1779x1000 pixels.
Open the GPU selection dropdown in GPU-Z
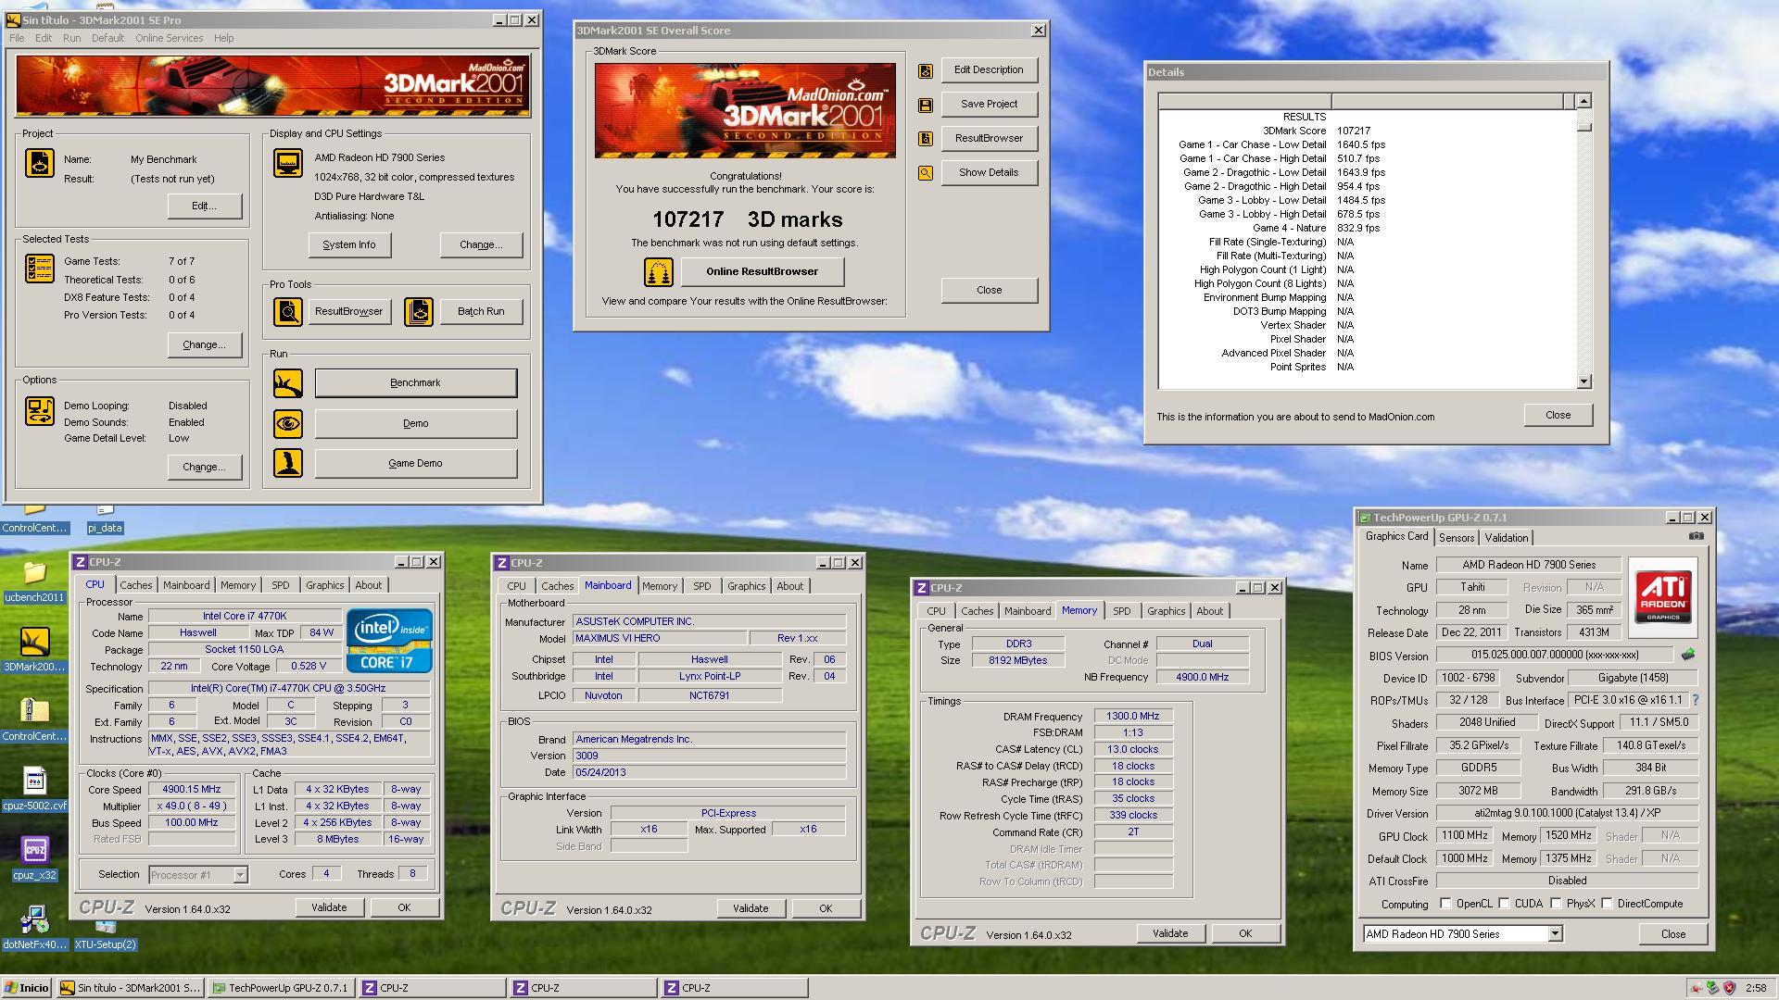(x=1555, y=934)
